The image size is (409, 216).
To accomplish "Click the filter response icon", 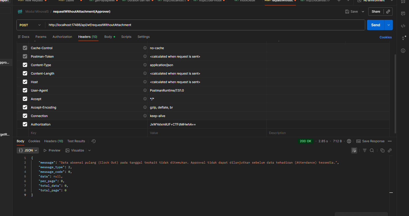I will pos(364,150).
